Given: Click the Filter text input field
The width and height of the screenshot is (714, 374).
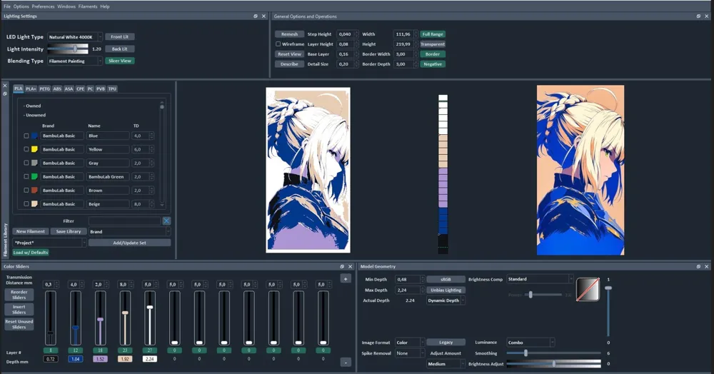Looking at the screenshot, I should click(x=125, y=221).
